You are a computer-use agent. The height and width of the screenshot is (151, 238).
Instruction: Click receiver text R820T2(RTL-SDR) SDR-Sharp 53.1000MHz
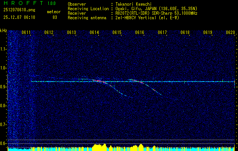(157, 13)
